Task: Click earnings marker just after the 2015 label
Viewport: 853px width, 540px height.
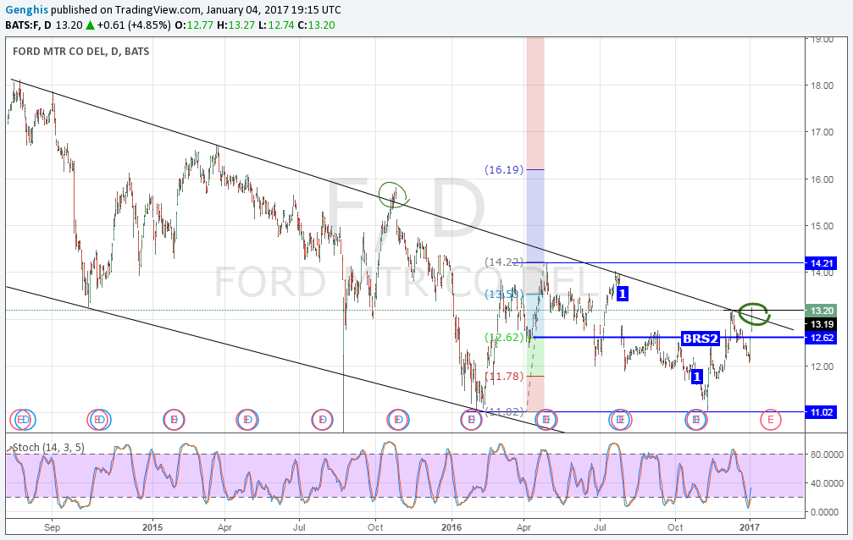Action: tap(174, 420)
